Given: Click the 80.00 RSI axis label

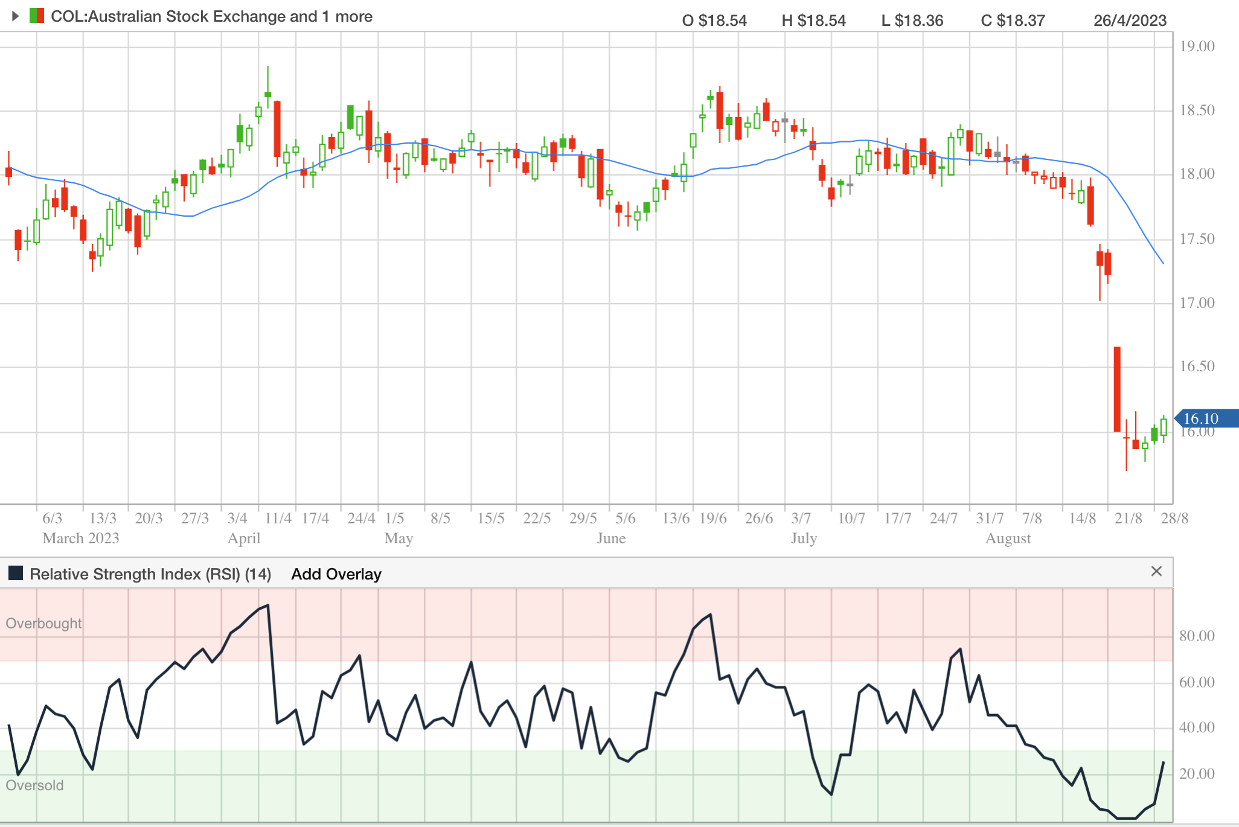Looking at the screenshot, I should tap(1196, 636).
